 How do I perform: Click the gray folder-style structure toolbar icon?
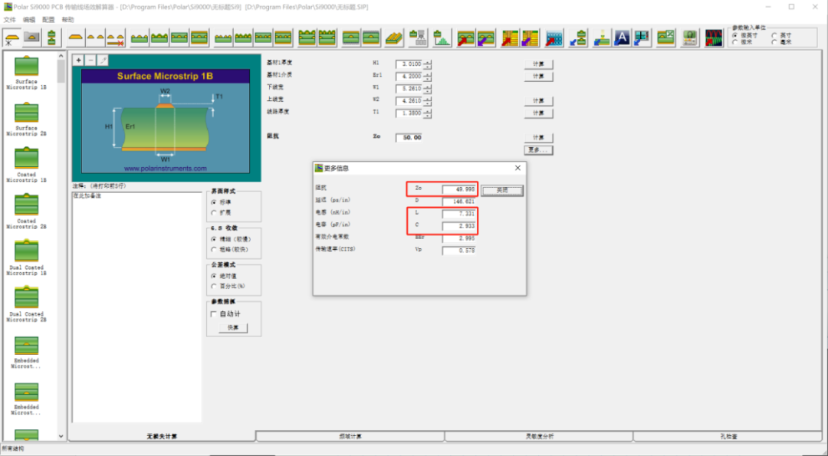(x=31, y=38)
